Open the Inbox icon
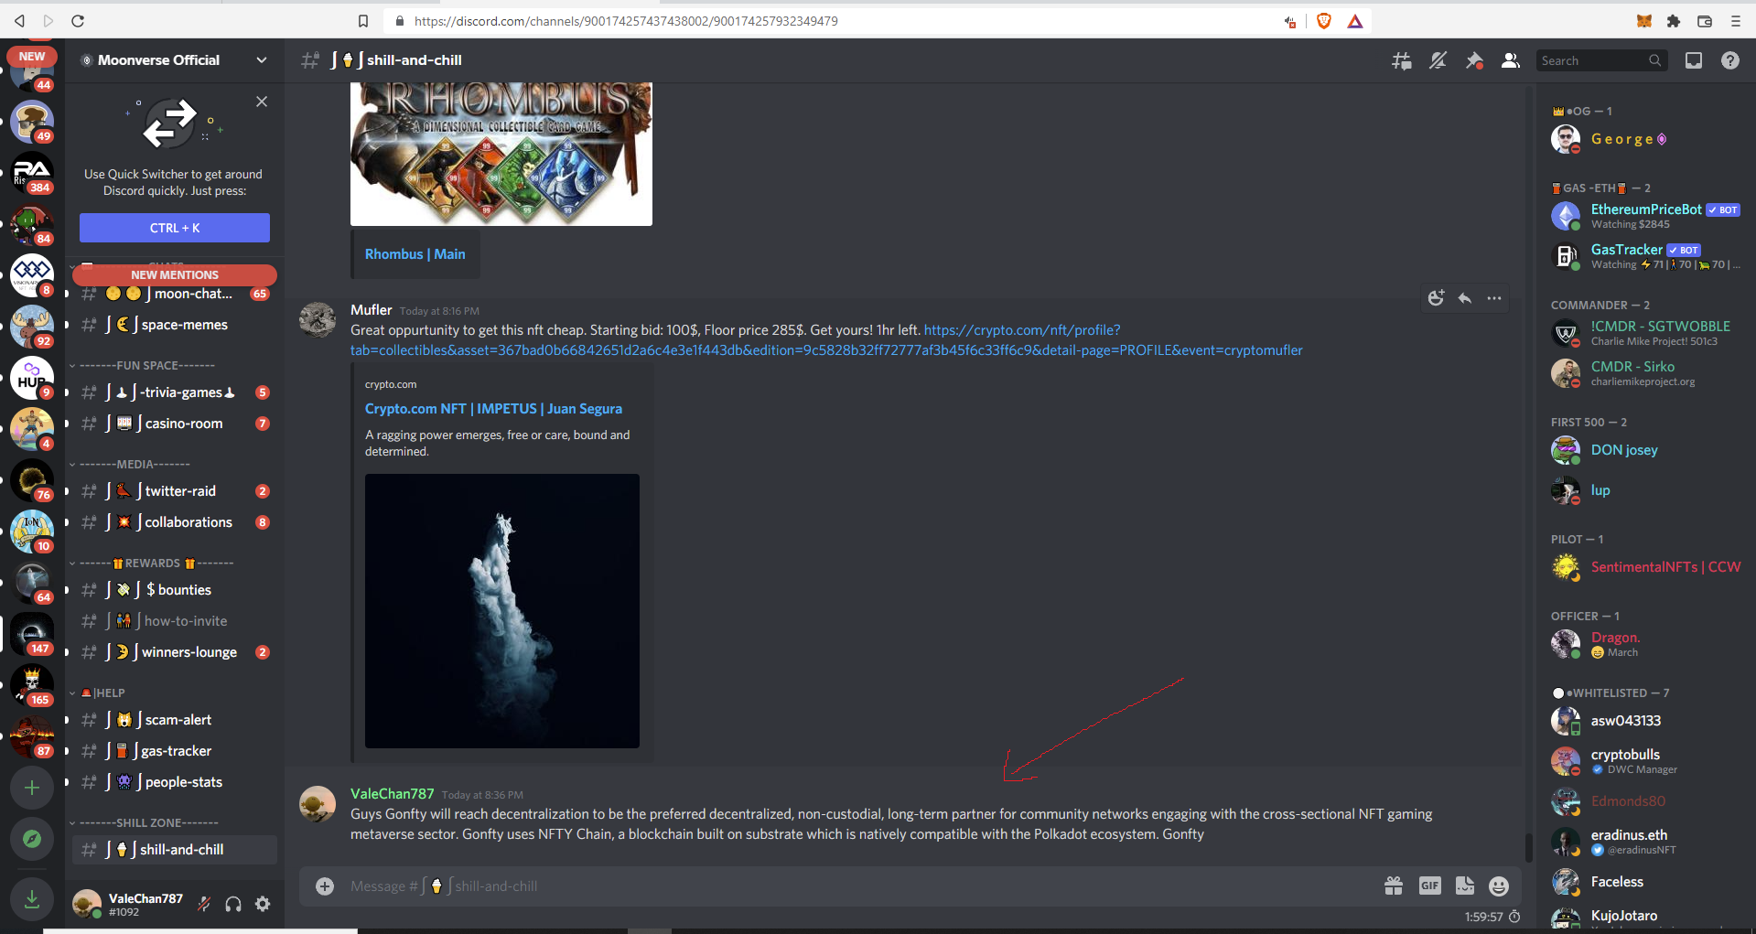 pyautogui.click(x=1694, y=60)
